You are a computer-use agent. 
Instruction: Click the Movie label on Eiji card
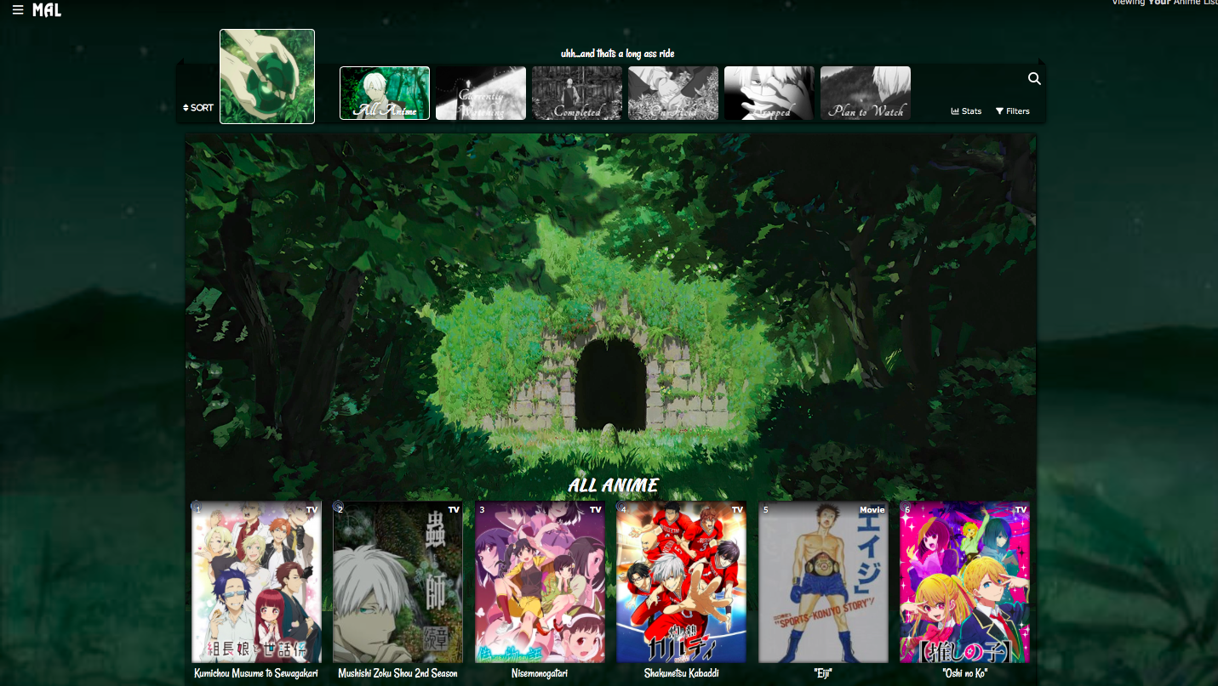coord(872,510)
